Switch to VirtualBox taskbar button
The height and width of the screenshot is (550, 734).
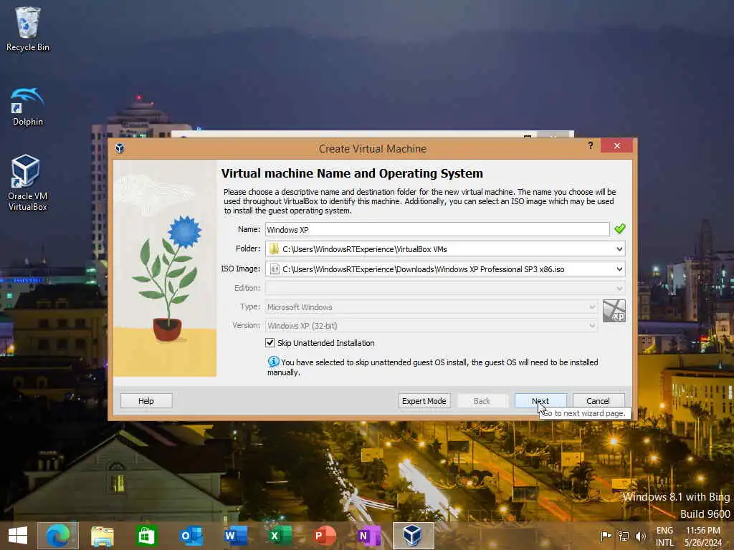(413, 536)
